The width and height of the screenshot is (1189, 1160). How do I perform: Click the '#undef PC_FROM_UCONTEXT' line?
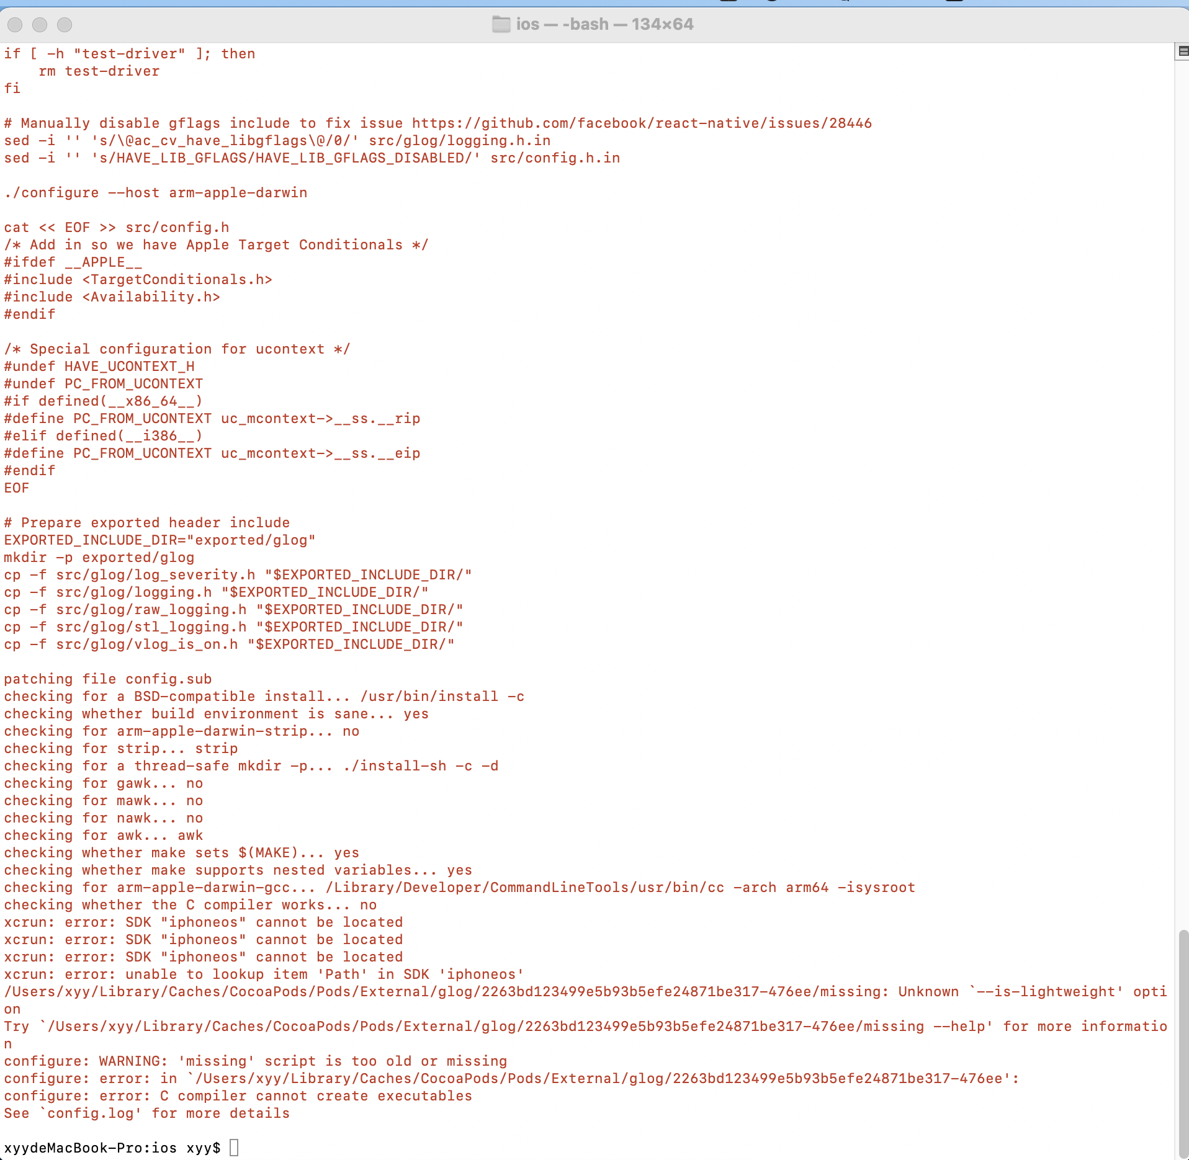click(x=104, y=383)
